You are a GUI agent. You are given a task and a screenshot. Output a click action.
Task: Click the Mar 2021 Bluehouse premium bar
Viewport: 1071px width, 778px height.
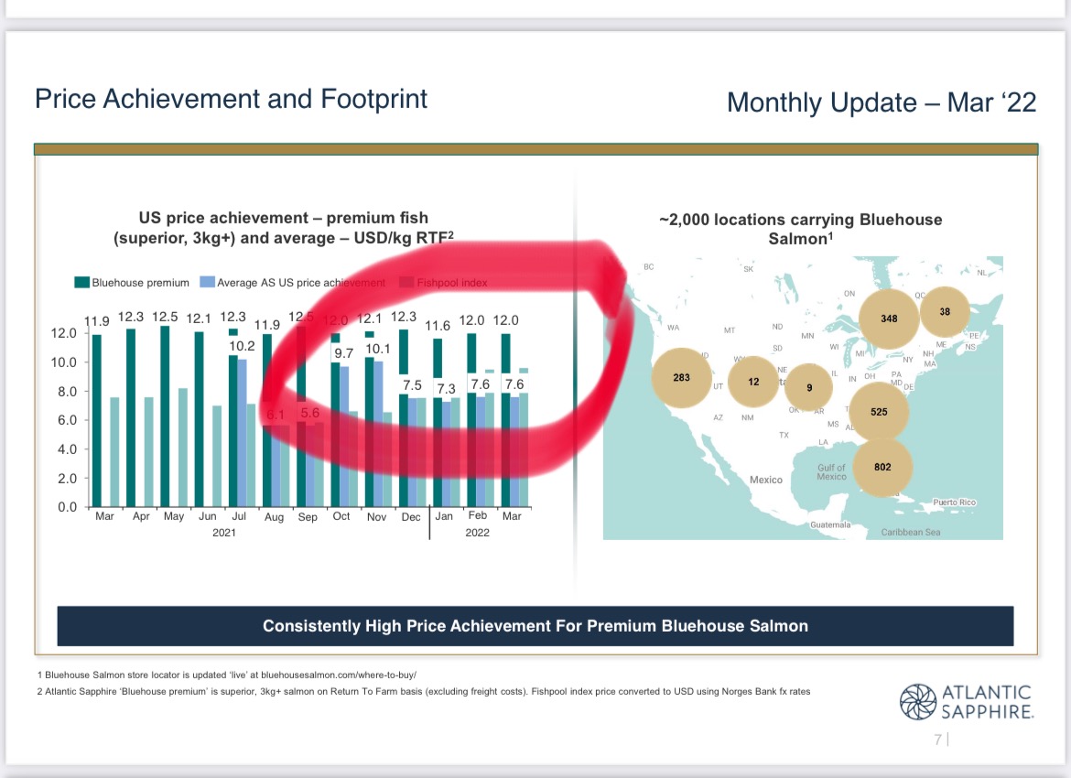pyautogui.click(x=97, y=421)
